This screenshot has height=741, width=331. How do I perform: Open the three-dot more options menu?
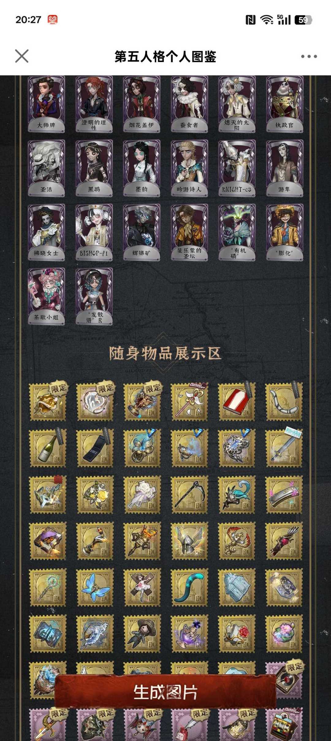click(x=309, y=56)
